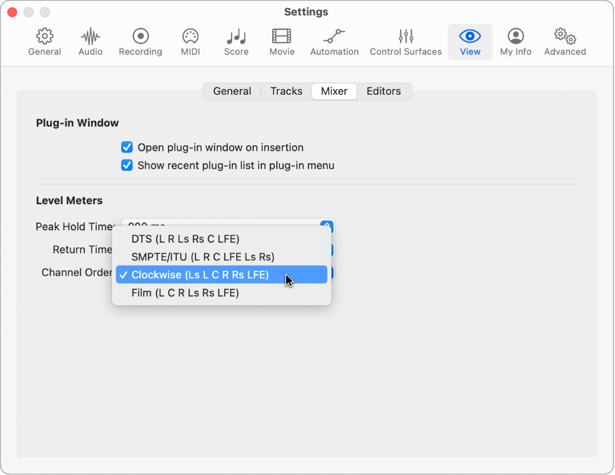Open the Score settings pane
Screen dimensions: 615x475
pos(236,42)
